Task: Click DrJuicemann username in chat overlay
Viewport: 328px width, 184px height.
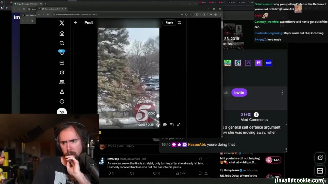Action: click(x=263, y=4)
